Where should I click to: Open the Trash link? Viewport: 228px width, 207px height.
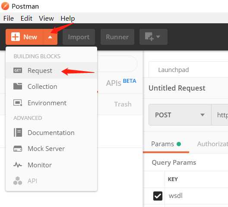[123, 104]
